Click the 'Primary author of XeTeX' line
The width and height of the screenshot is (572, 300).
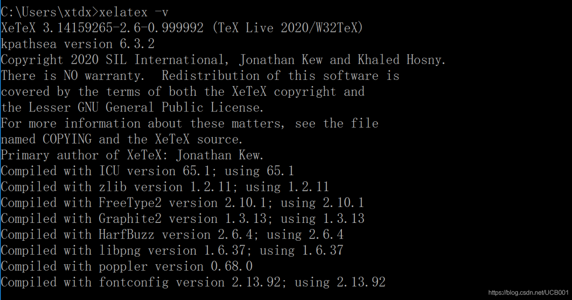pyautogui.click(x=132, y=155)
